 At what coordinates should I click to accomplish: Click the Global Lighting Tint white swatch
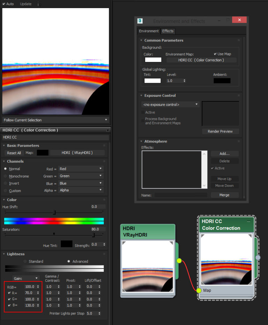click(x=152, y=80)
